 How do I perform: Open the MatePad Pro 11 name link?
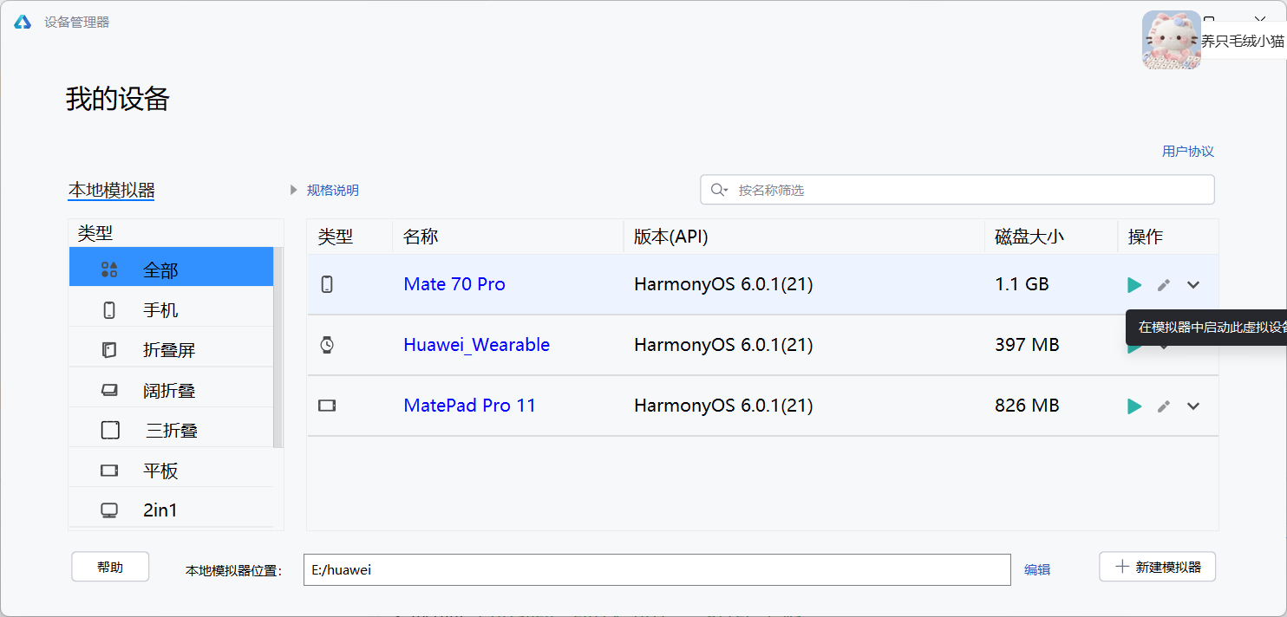point(470,406)
